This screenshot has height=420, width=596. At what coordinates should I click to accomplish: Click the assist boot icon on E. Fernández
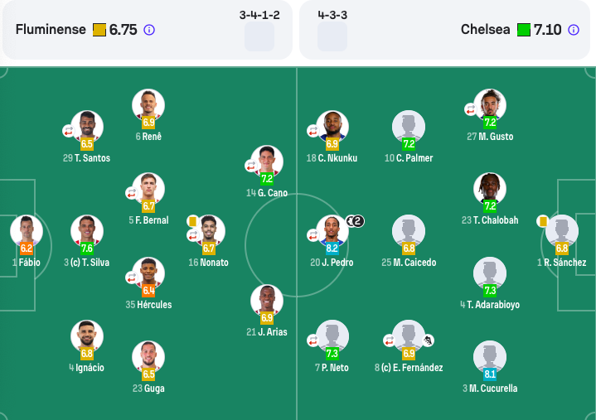click(x=428, y=340)
